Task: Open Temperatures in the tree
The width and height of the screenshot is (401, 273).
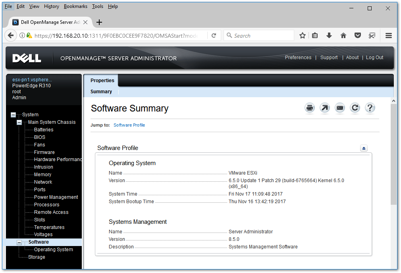Action: coord(49,227)
